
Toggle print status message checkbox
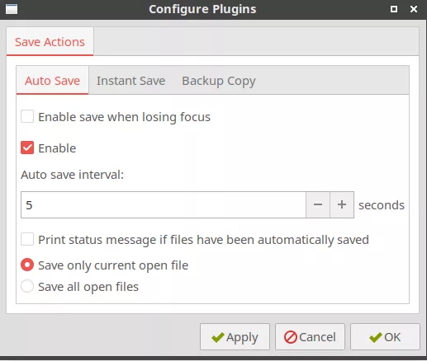(x=27, y=239)
